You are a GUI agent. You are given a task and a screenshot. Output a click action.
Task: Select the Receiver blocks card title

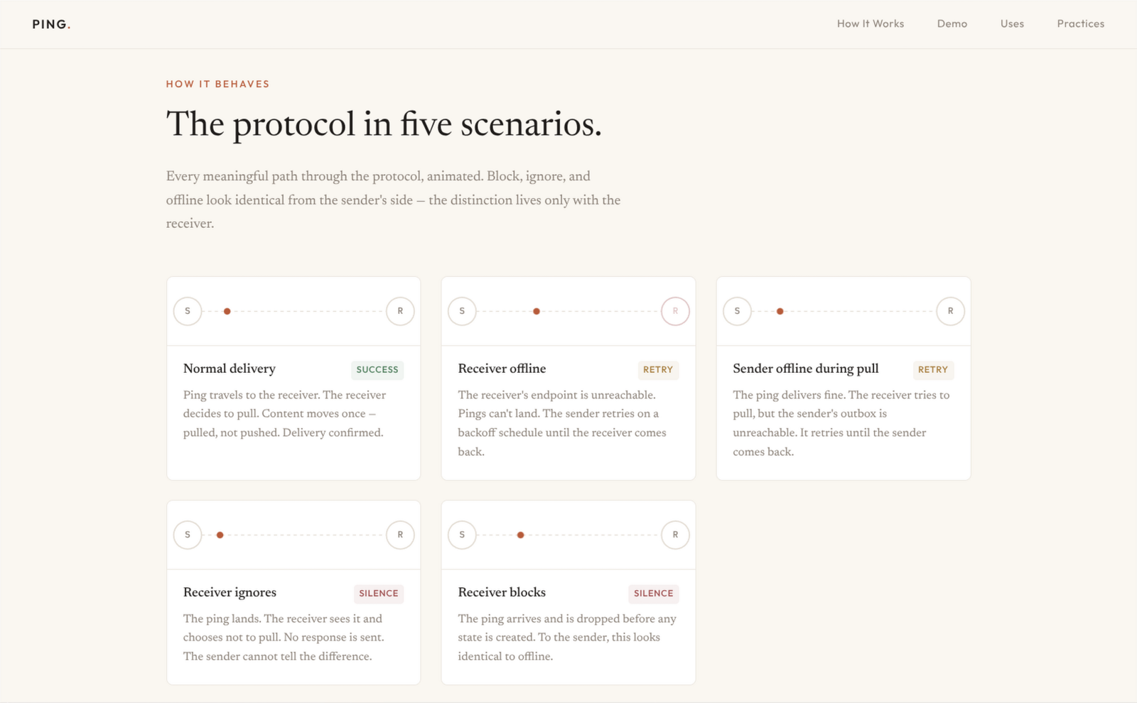[x=502, y=592]
